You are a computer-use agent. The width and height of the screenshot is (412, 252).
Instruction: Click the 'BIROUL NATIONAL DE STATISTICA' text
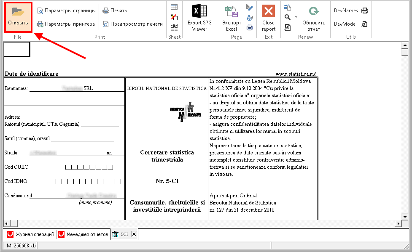click(167, 88)
